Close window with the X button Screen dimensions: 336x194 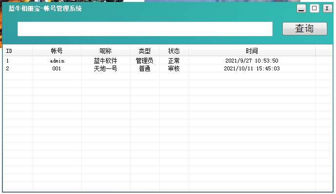coord(327,9)
